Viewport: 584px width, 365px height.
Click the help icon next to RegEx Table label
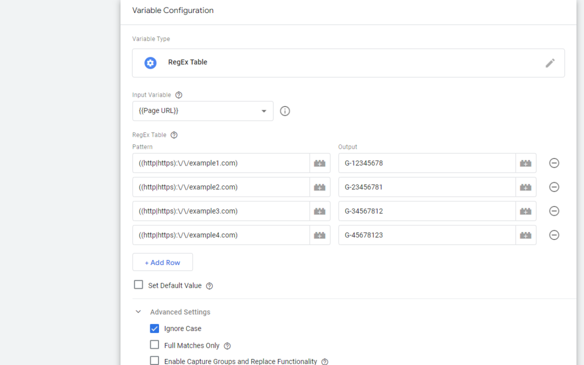pos(174,135)
